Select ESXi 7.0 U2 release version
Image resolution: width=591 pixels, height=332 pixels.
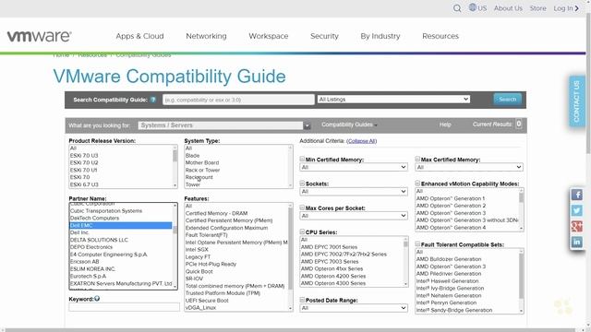tap(84, 162)
